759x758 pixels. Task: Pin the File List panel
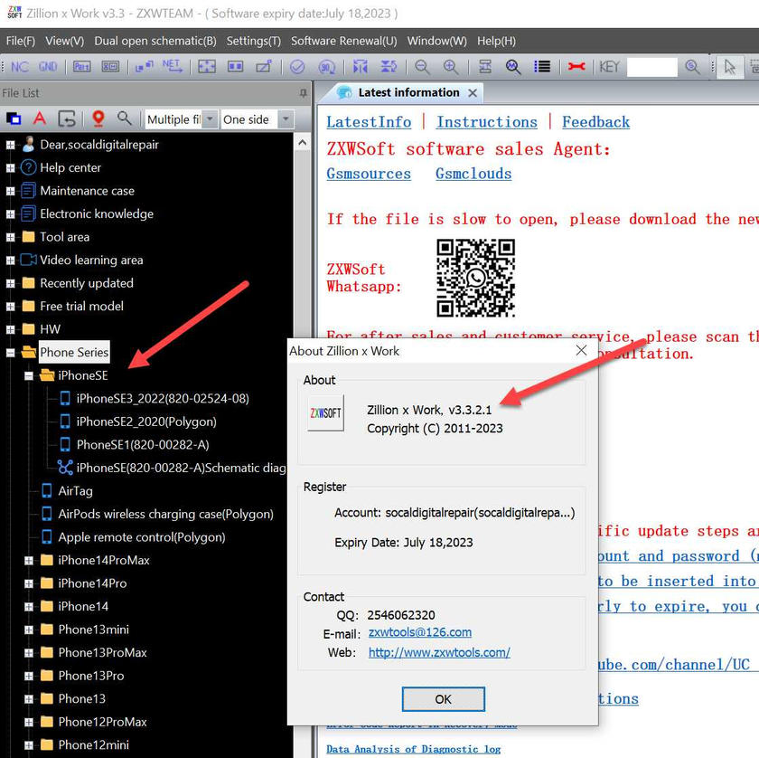click(x=304, y=93)
